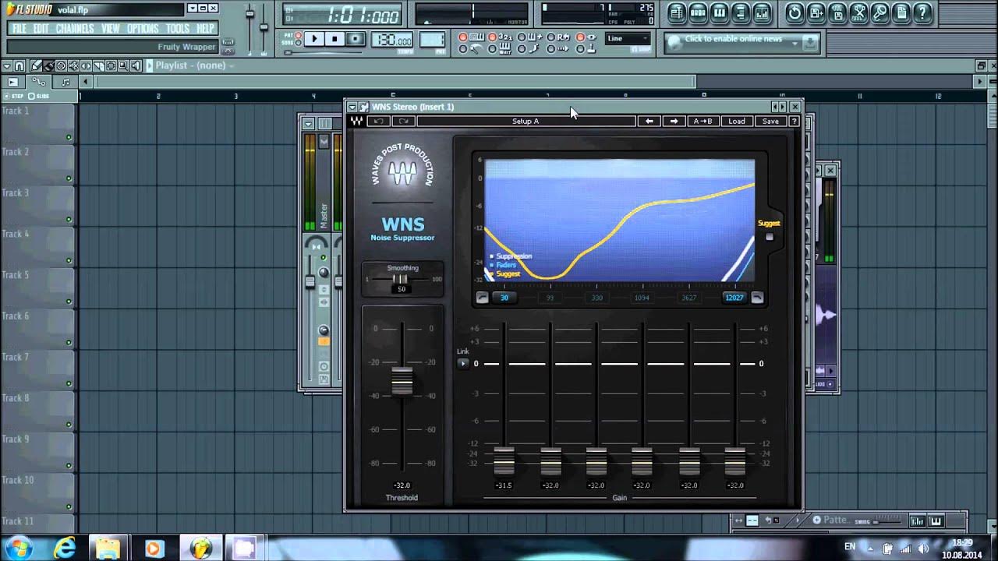
Task: Toggle the Suggest button in WNS
Action: point(770,237)
